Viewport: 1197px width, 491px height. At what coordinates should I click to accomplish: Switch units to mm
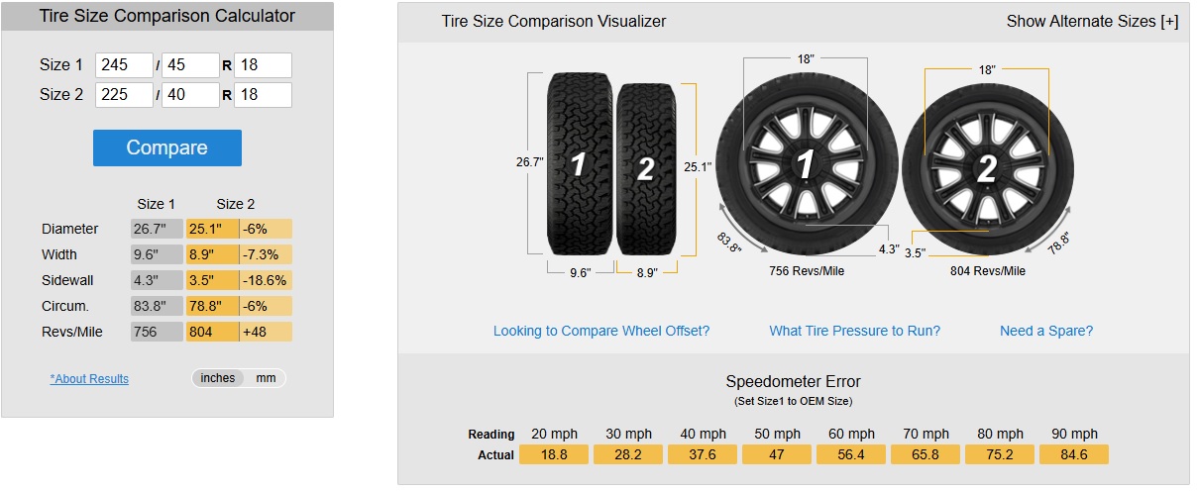(266, 378)
